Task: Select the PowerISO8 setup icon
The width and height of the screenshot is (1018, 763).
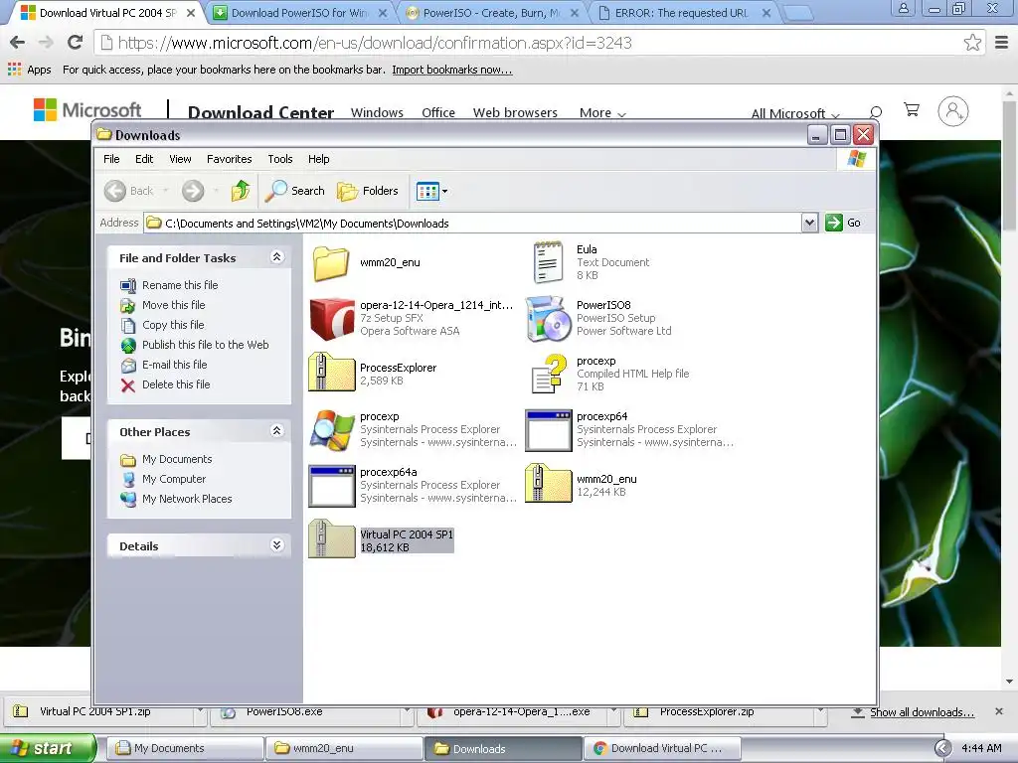Action: pos(548,318)
